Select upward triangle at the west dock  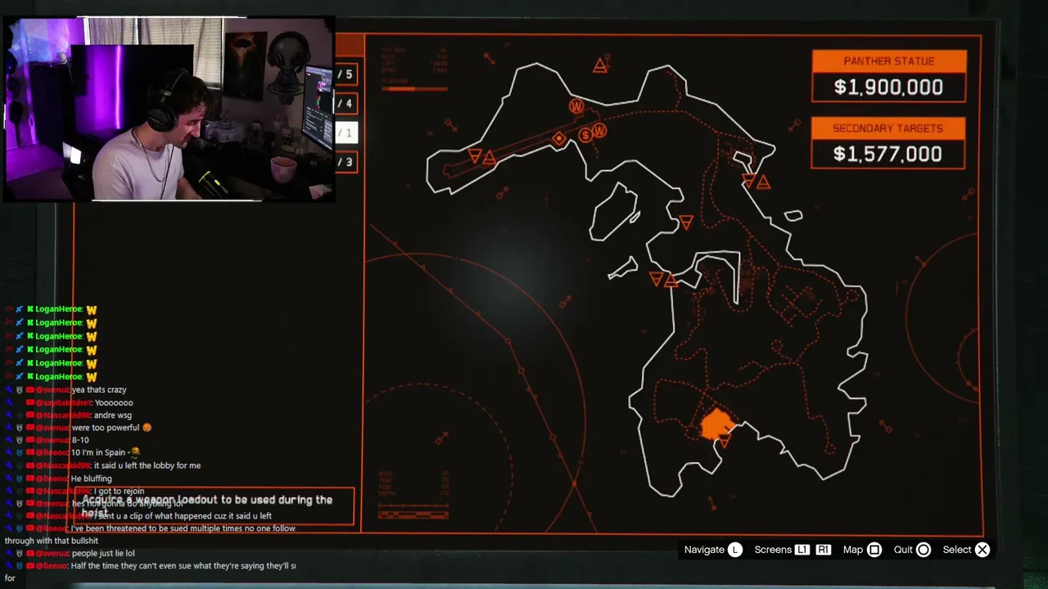pyautogui.click(x=671, y=281)
